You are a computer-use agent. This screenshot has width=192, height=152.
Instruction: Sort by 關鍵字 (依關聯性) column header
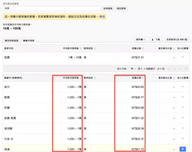[13, 78]
